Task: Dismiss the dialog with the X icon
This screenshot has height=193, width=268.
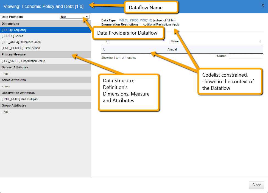Action: [263, 5]
